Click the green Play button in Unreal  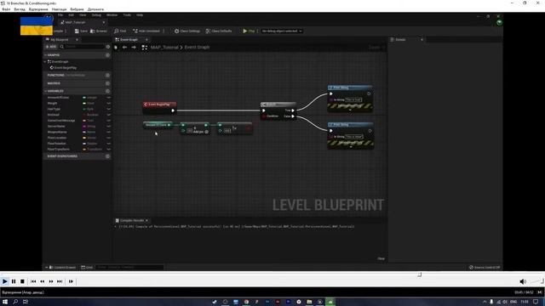point(249,31)
